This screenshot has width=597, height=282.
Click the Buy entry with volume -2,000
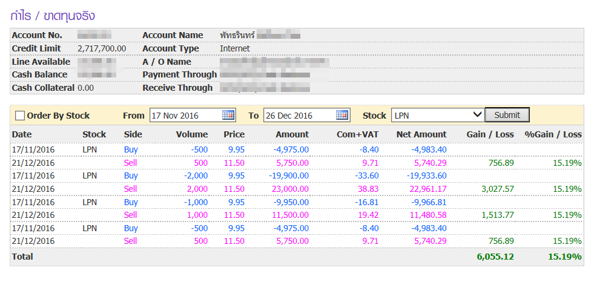click(x=131, y=175)
